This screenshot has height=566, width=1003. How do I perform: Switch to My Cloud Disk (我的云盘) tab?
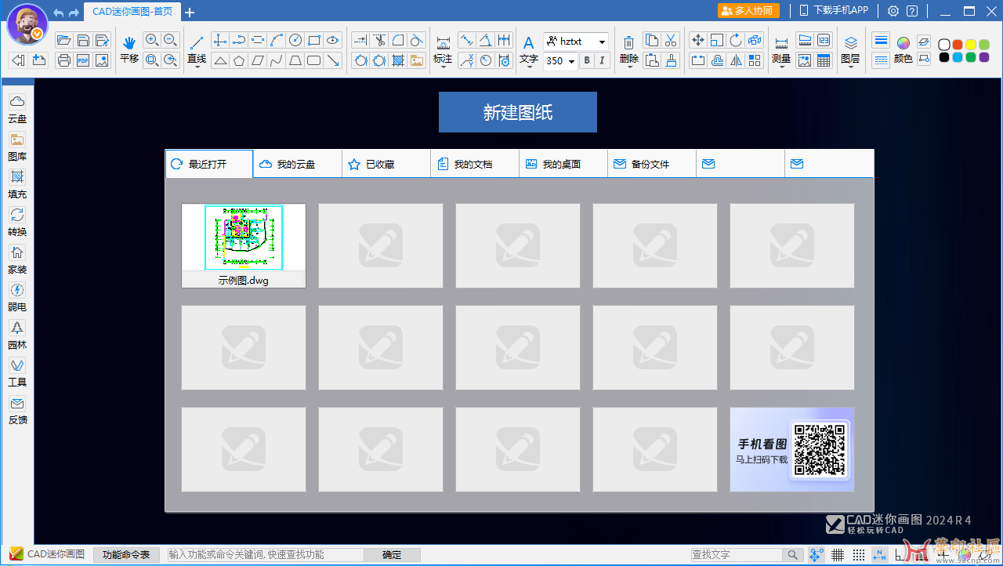click(x=298, y=164)
